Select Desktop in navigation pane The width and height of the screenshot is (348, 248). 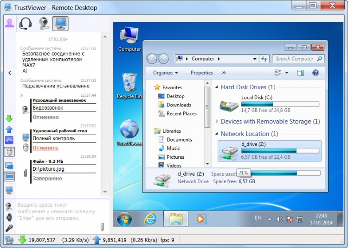[171, 96]
